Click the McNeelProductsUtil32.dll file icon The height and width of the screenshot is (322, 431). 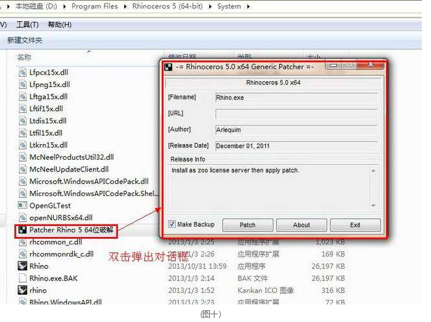click(x=23, y=157)
